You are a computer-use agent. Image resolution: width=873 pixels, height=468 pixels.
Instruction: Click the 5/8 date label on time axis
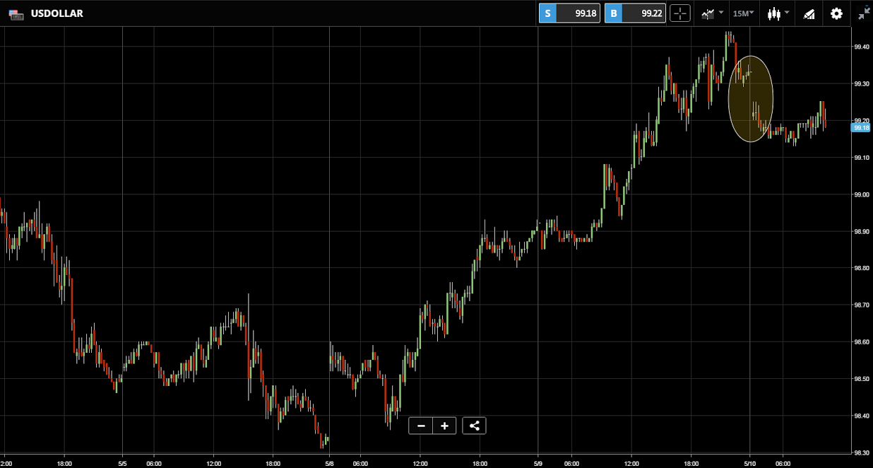point(329,463)
